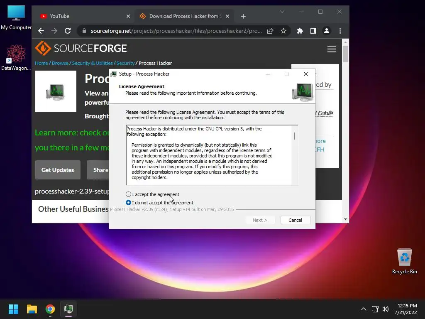Click Process Hacker setup taskbar icon
This screenshot has width=425, height=319.
68,309
